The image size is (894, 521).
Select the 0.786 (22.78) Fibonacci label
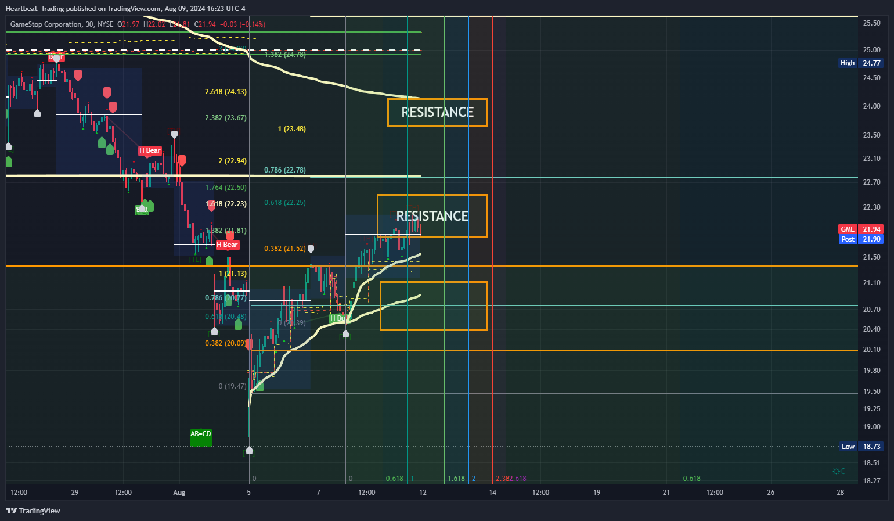click(285, 170)
